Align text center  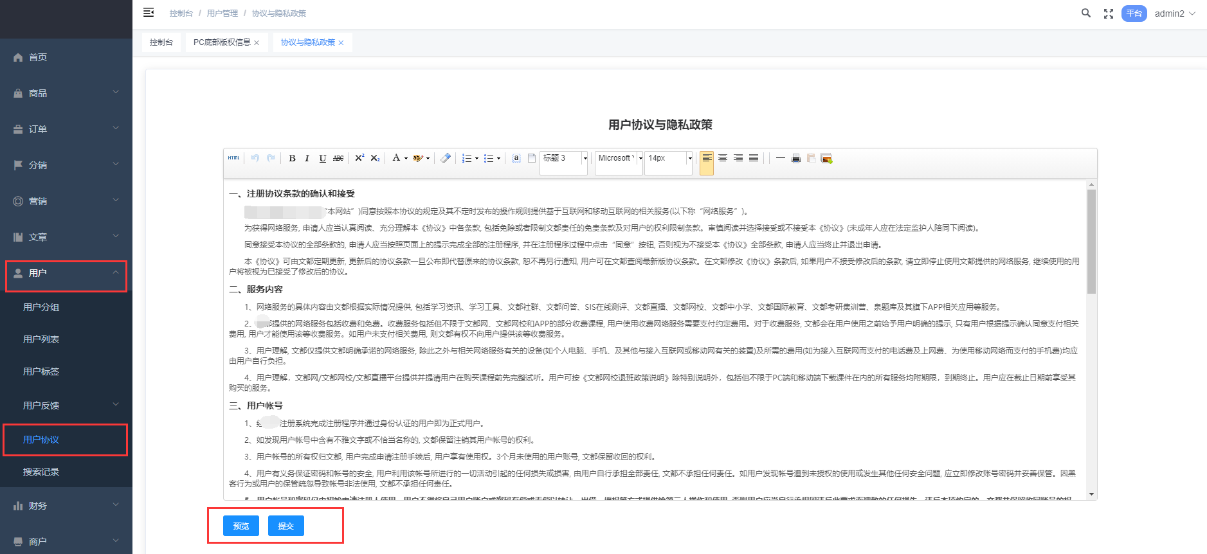[723, 158]
